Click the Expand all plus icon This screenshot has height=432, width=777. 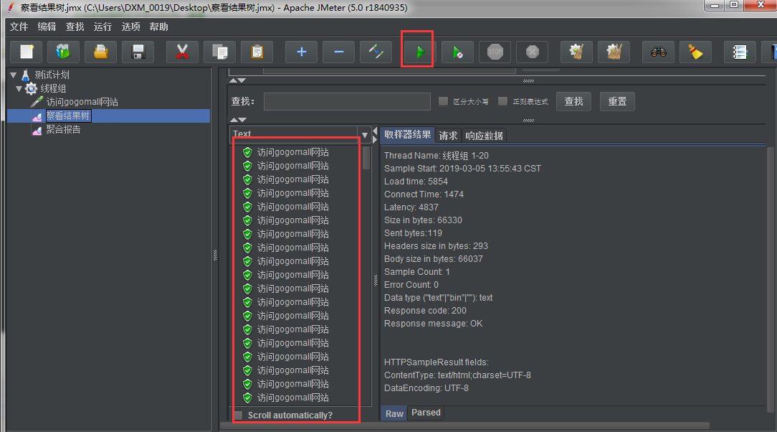pyautogui.click(x=301, y=52)
